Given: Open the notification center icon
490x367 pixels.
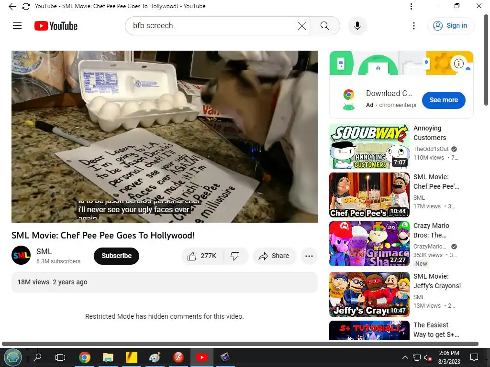Looking at the screenshot, I should click(x=474, y=357).
